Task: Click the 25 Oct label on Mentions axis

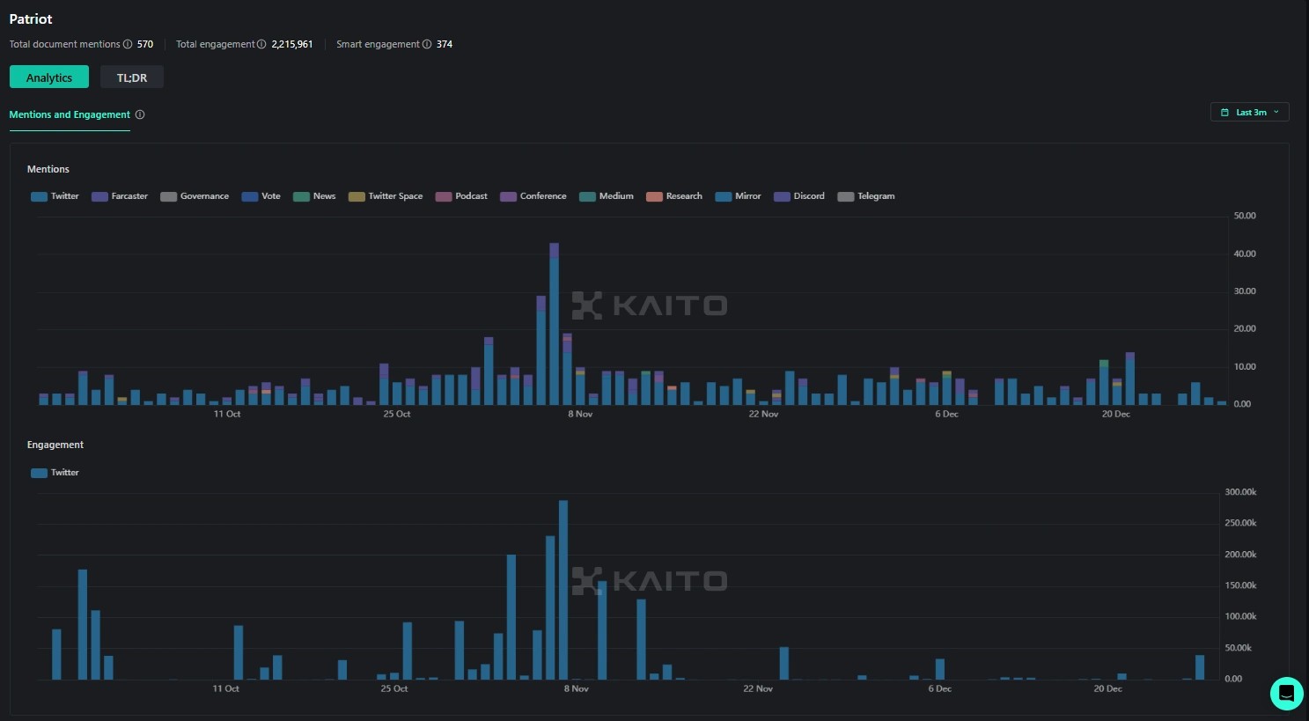Action: [397, 414]
